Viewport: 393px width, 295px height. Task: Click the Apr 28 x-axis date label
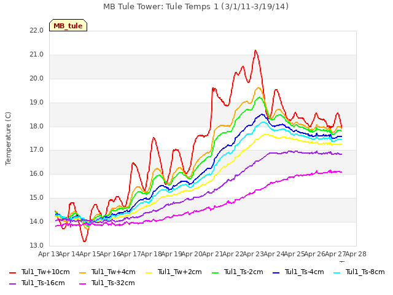click(x=356, y=254)
